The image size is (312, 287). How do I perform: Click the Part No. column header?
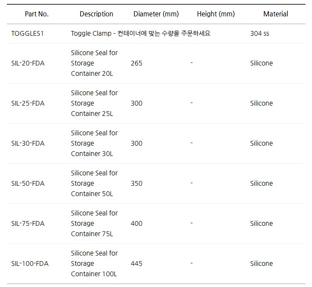(37, 14)
